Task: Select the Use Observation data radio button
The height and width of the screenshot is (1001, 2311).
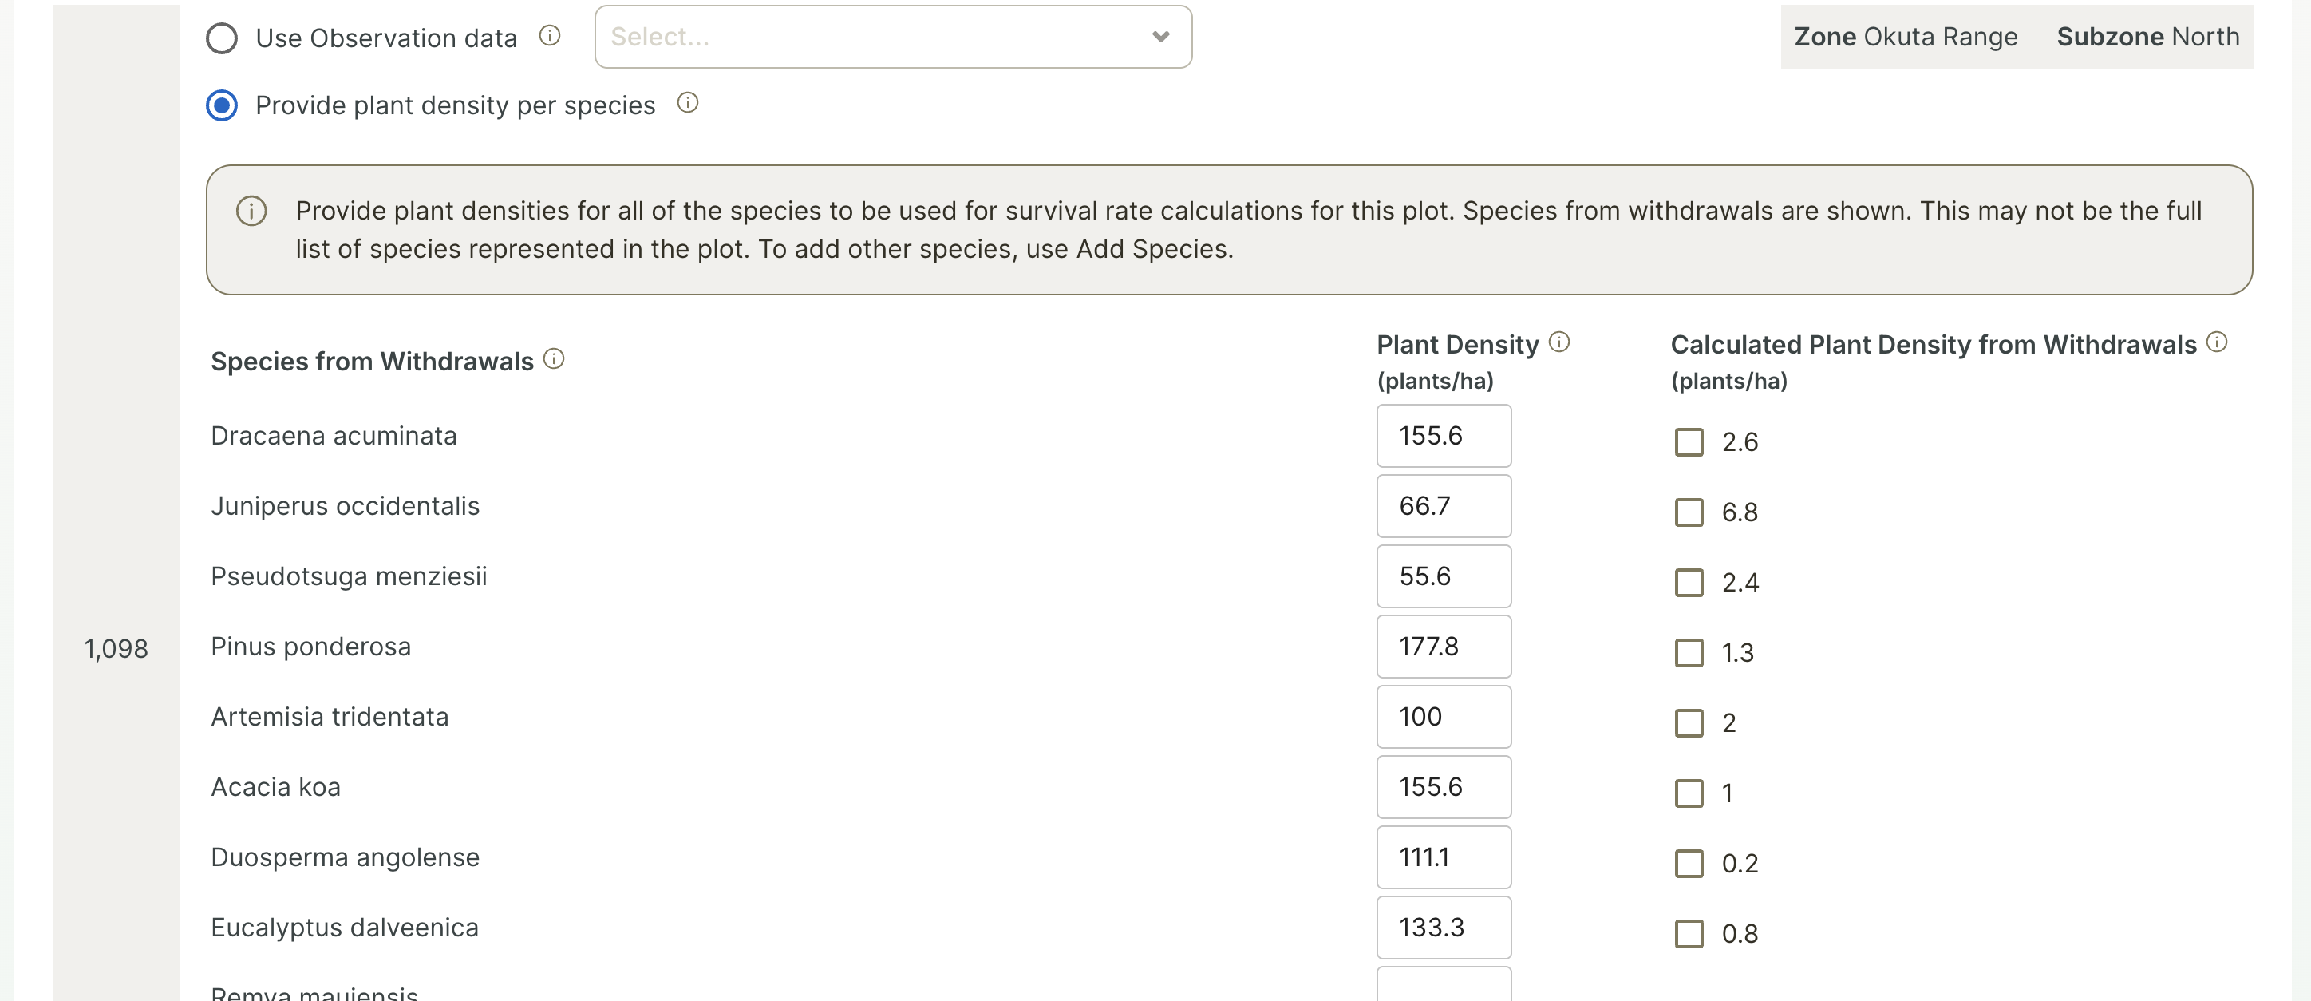Action: click(x=222, y=38)
